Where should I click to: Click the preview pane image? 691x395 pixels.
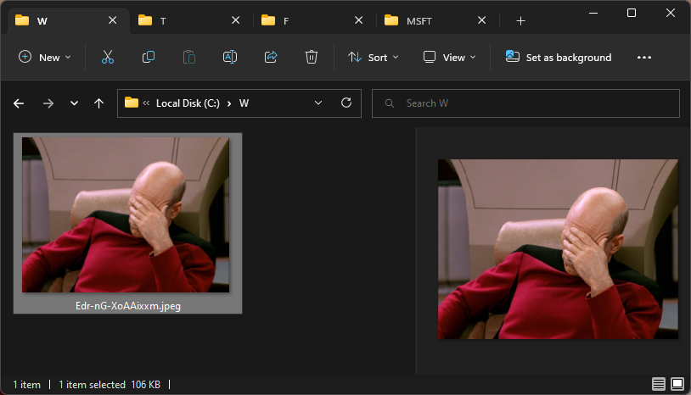(558, 249)
